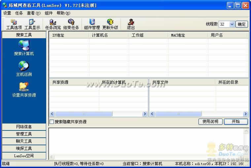
Task: Click right arrow of 共享文件 scrollbar
Action: (245, 114)
